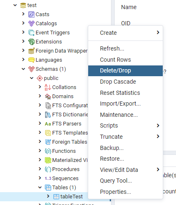Open the Truncate submenu

click(125, 137)
